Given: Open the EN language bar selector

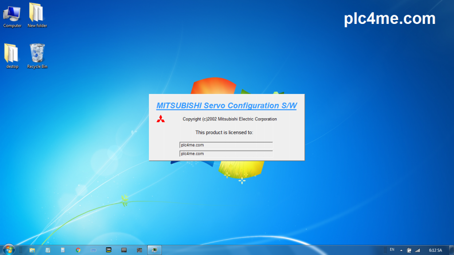Looking at the screenshot, I should pos(392,250).
